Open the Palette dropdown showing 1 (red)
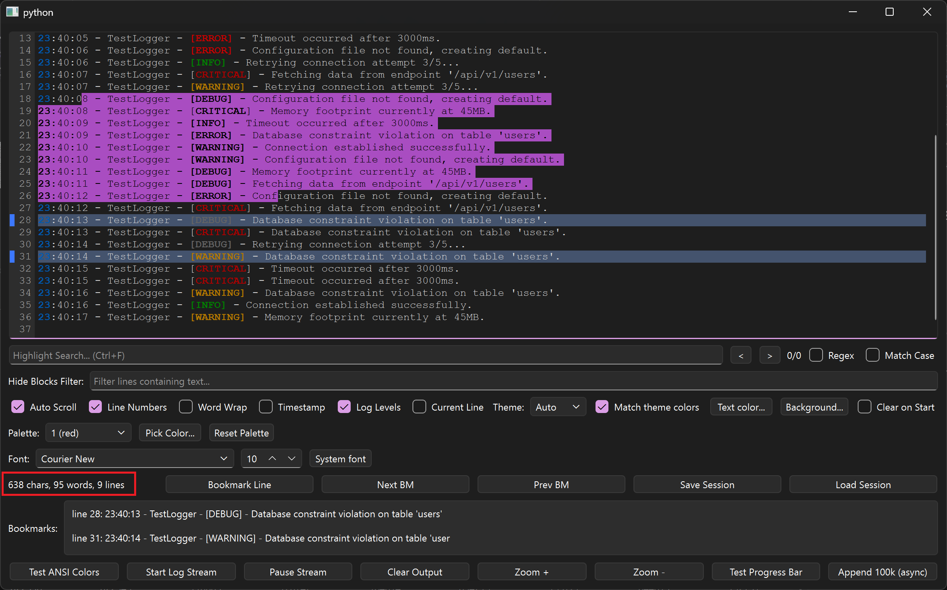The width and height of the screenshot is (947, 590). pos(88,433)
